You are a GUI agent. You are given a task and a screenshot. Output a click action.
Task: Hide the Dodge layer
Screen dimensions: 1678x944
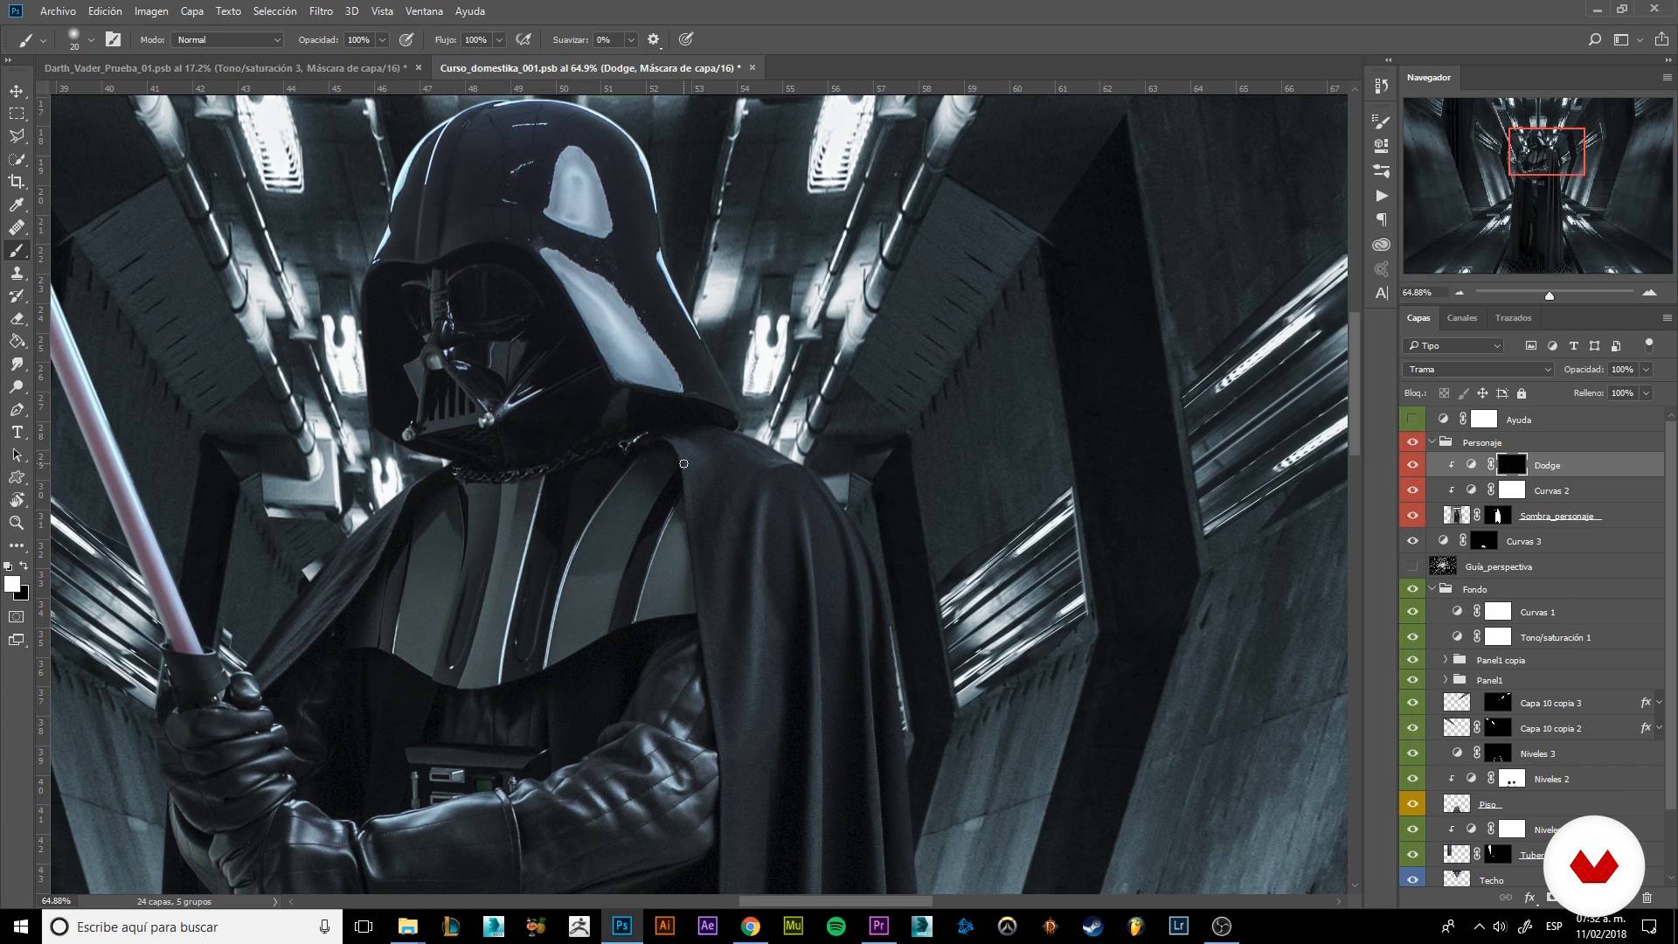[1412, 465]
